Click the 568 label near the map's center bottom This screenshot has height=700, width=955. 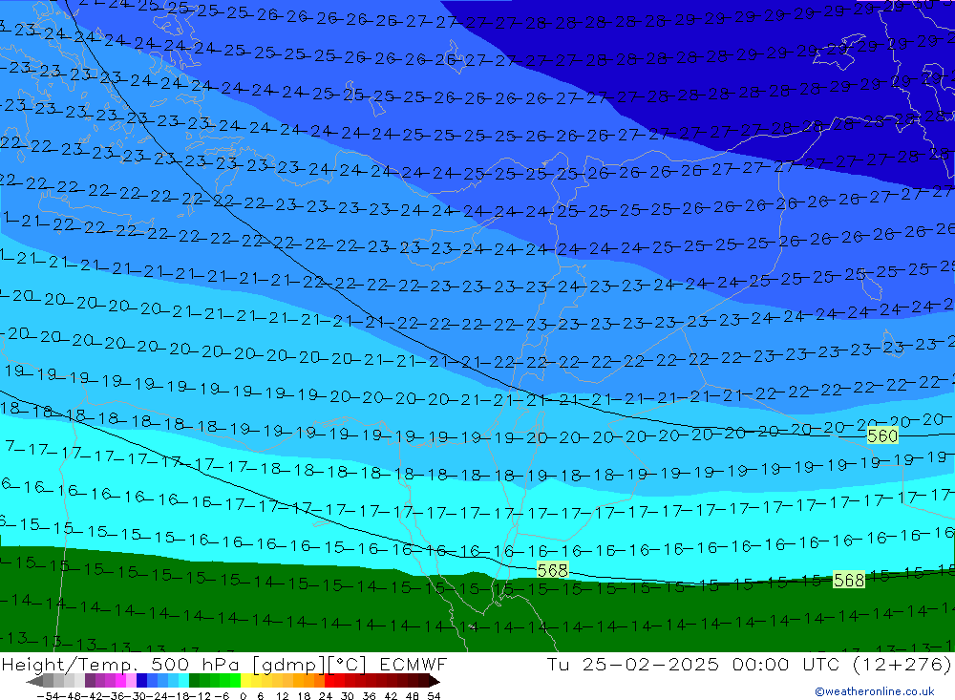point(552,570)
